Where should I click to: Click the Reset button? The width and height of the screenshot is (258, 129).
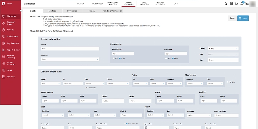click(x=232, y=18)
